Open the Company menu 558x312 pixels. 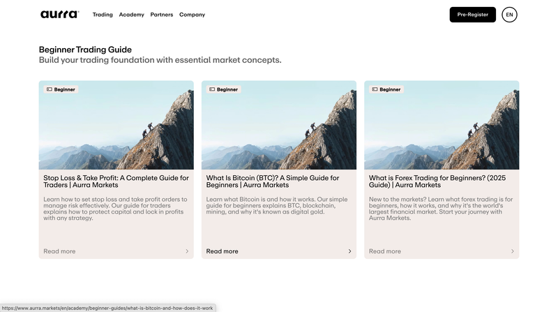pyautogui.click(x=193, y=15)
